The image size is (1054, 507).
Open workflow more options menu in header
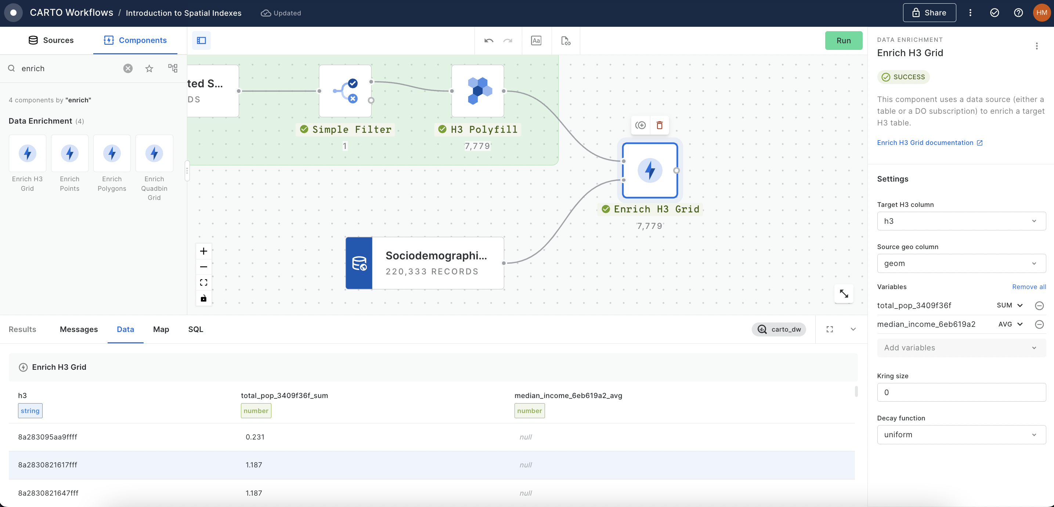(970, 13)
